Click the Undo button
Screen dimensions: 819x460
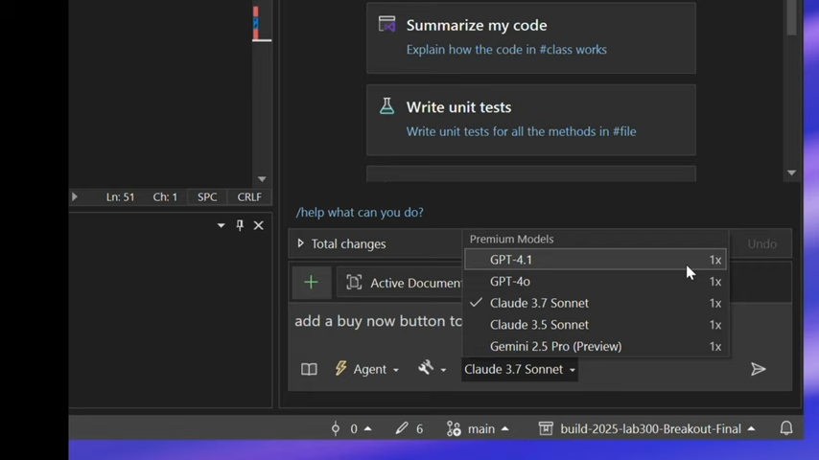tap(761, 243)
